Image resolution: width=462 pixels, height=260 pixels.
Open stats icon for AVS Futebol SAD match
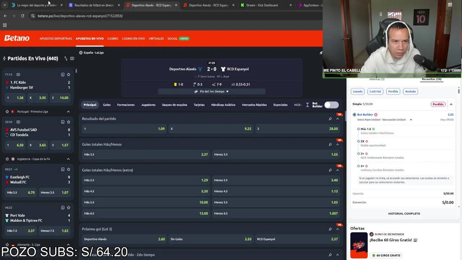pos(62,122)
